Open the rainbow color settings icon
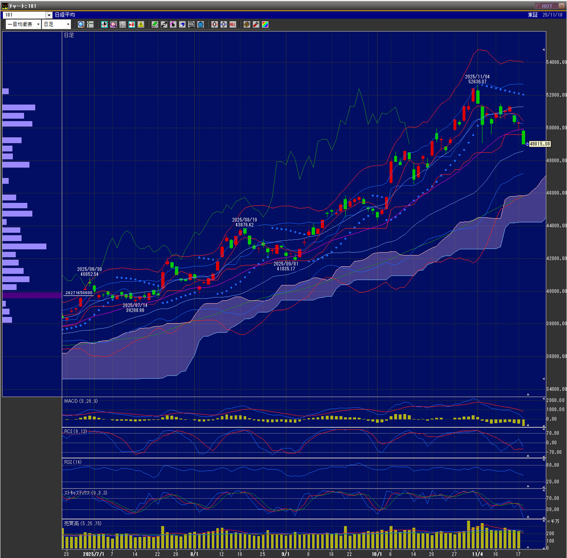This screenshot has height=558, width=567. click(265, 24)
